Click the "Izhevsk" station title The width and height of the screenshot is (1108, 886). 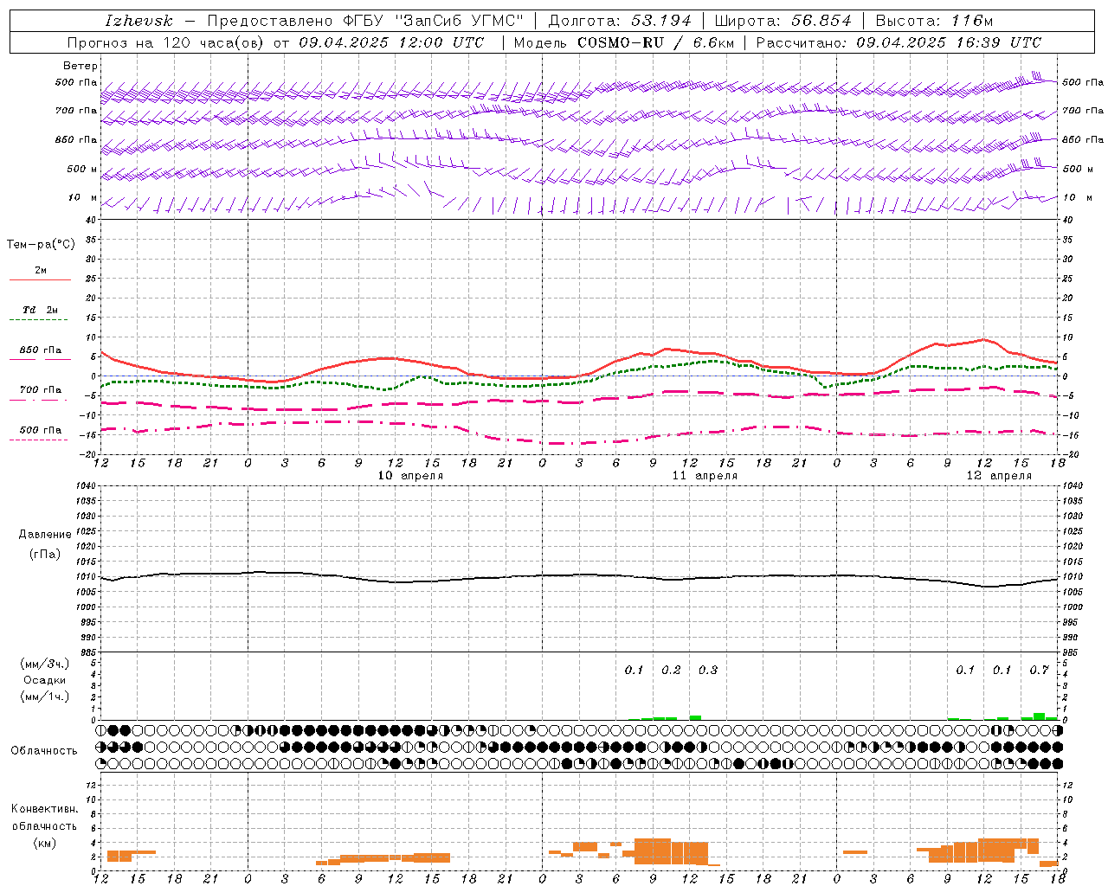pos(138,21)
